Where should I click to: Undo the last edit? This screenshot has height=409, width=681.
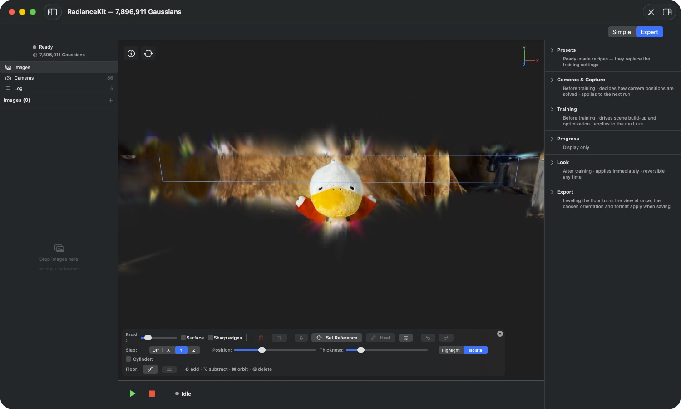tap(428, 338)
